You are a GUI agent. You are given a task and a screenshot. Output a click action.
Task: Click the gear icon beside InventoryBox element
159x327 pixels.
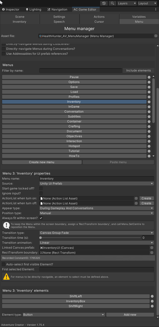(x=152, y=301)
